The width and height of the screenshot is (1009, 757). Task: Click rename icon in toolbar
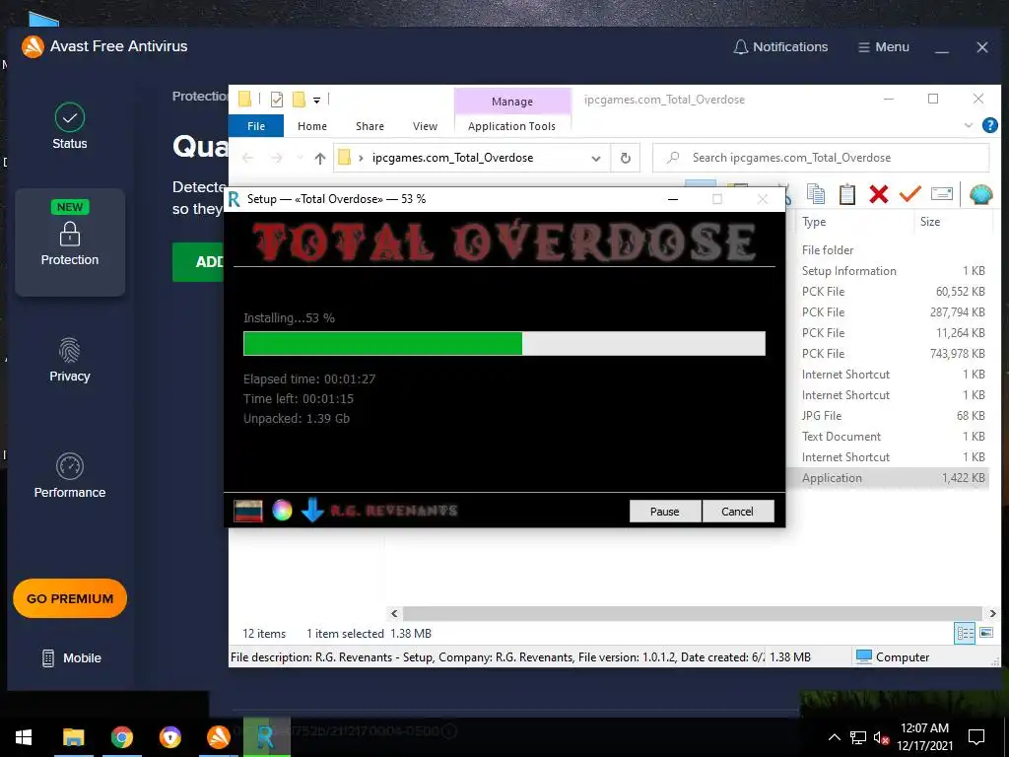(941, 194)
